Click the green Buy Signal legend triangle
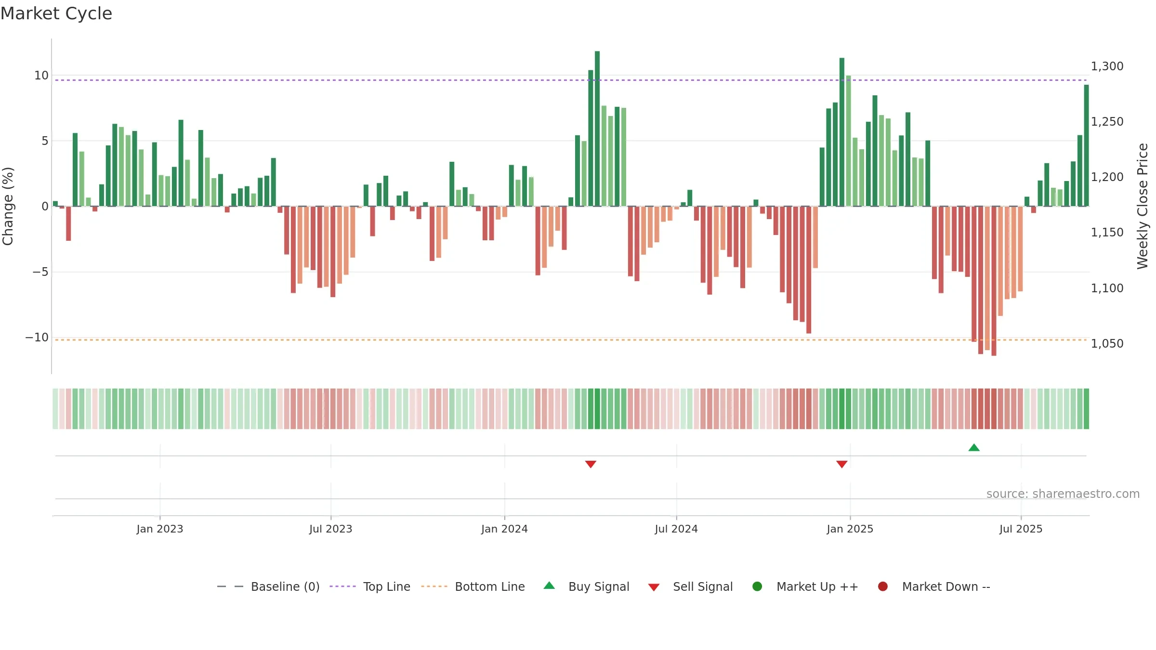1156x650 pixels. tap(549, 585)
